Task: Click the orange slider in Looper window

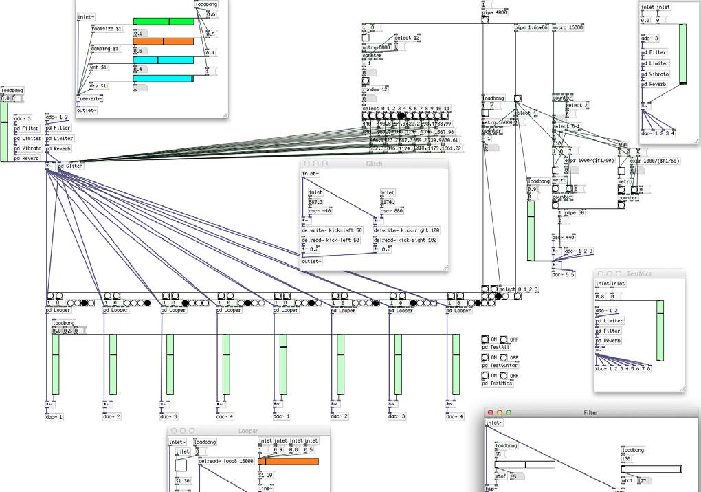Action: [289, 461]
